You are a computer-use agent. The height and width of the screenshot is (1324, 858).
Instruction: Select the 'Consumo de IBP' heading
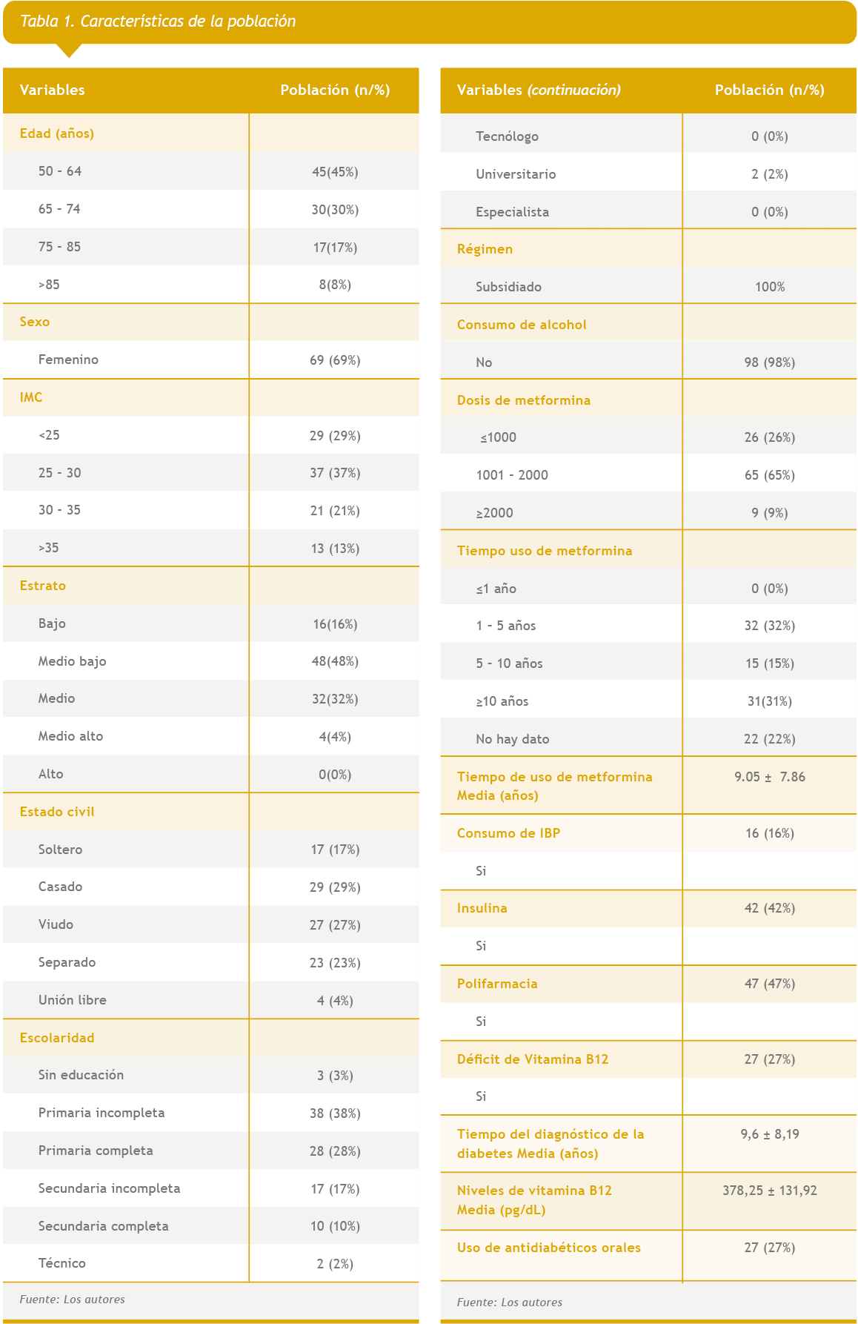[508, 834]
